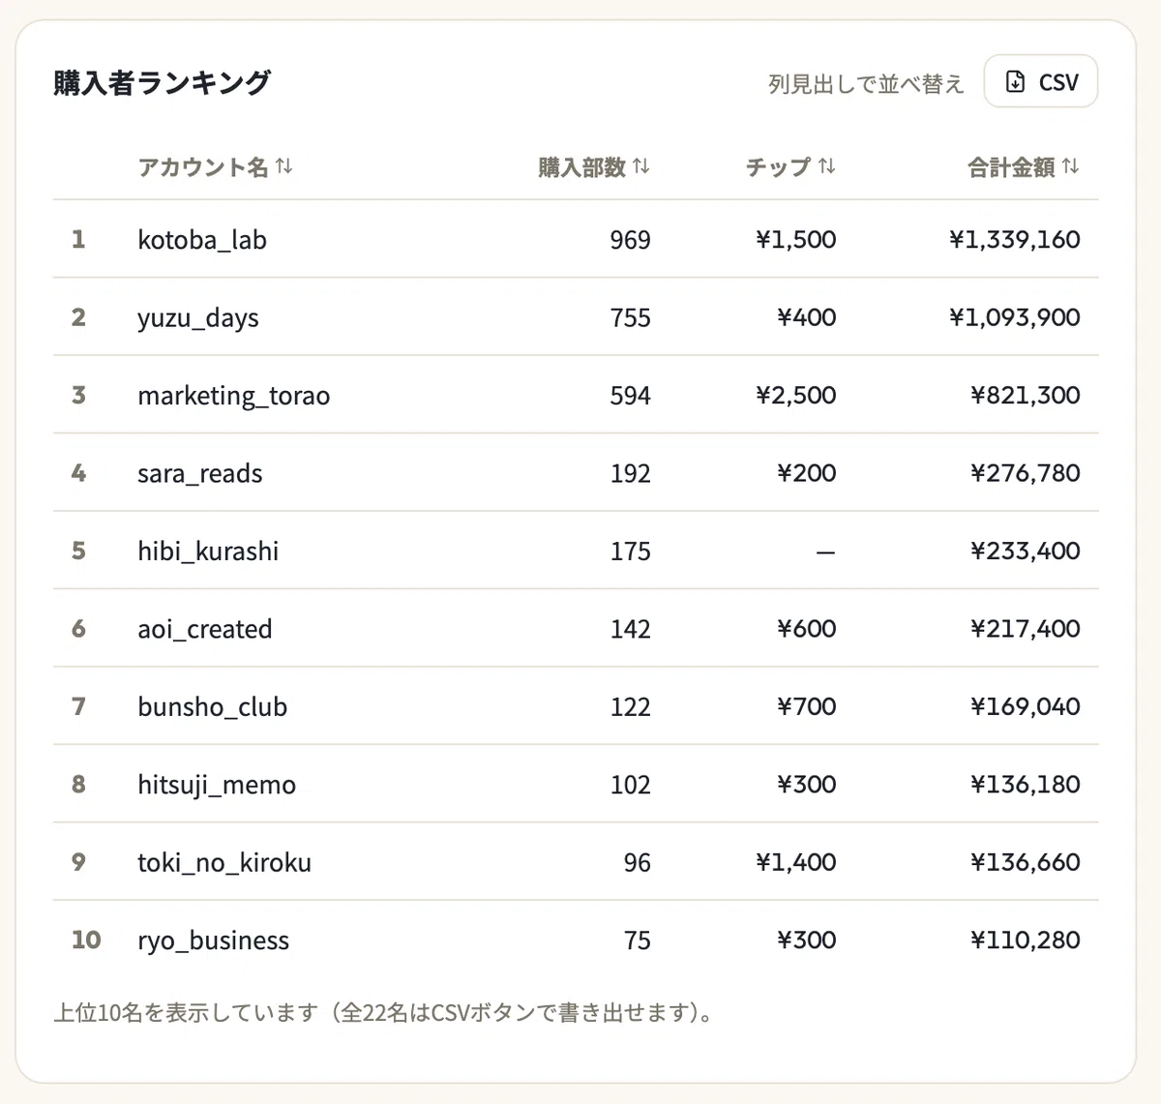This screenshot has width=1161, height=1104.
Task: Sort table by 購入部数 header
Action: click(x=594, y=166)
